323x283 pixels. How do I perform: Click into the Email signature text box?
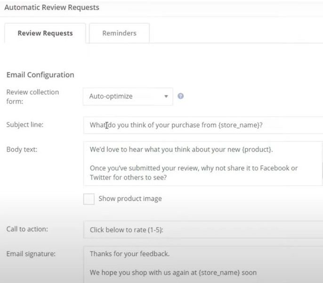203,265
